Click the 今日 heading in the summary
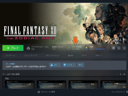The height and width of the screenshot is (96, 128). coord(7,79)
